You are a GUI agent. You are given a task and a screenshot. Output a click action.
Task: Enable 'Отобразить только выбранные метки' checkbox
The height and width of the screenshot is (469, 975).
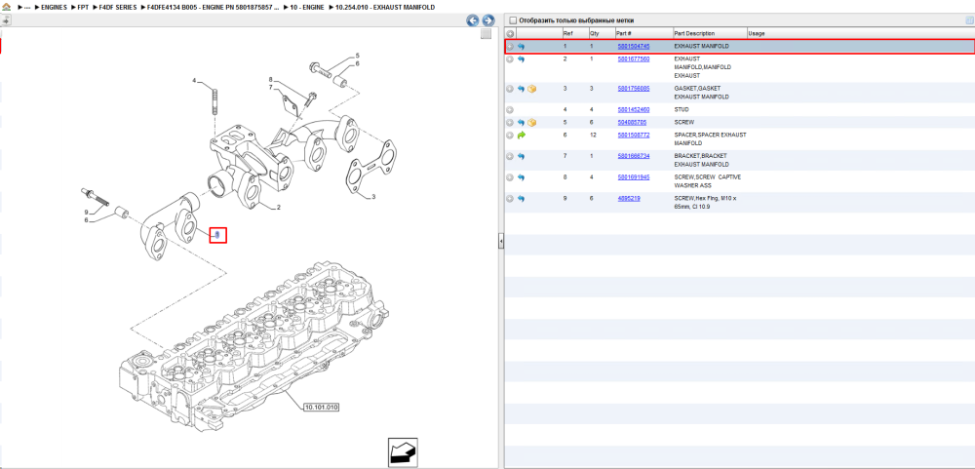(513, 20)
